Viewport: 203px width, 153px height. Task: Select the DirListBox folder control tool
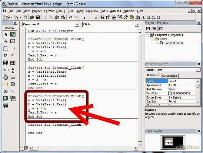(x=6, y=84)
